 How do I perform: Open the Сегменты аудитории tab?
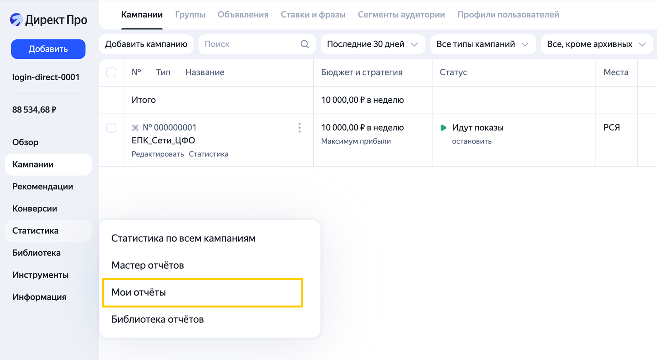[x=401, y=14]
